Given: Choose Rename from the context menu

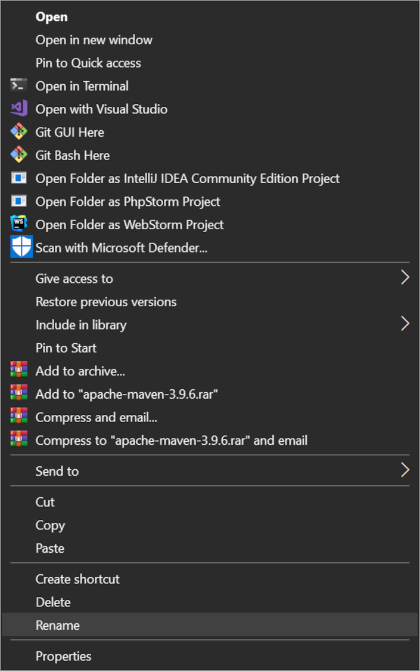Looking at the screenshot, I should point(210,625).
